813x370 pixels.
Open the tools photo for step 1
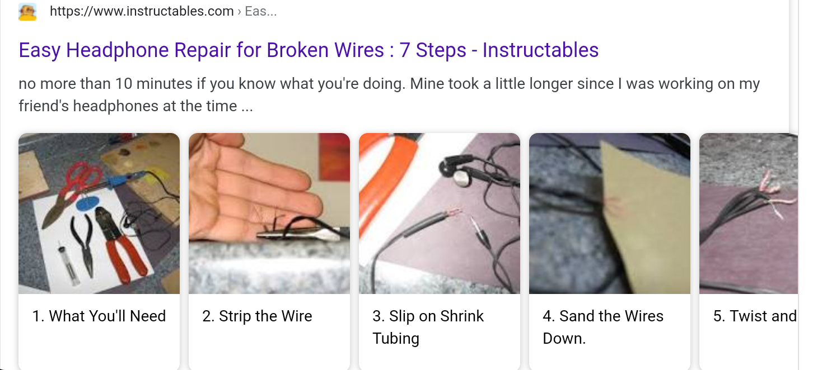(x=99, y=214)
